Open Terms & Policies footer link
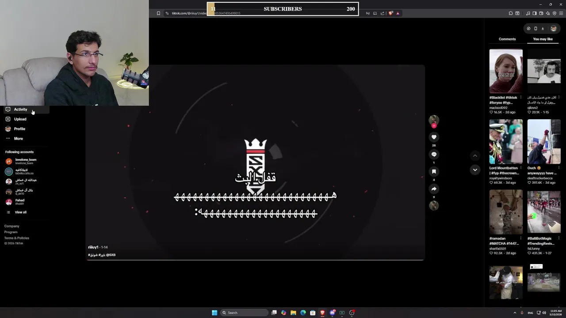This screenshot has height=318, width=566. (x=17, y=238)
